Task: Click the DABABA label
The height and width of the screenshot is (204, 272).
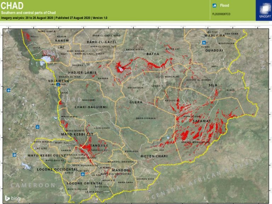Action: [x=103, y=78]
